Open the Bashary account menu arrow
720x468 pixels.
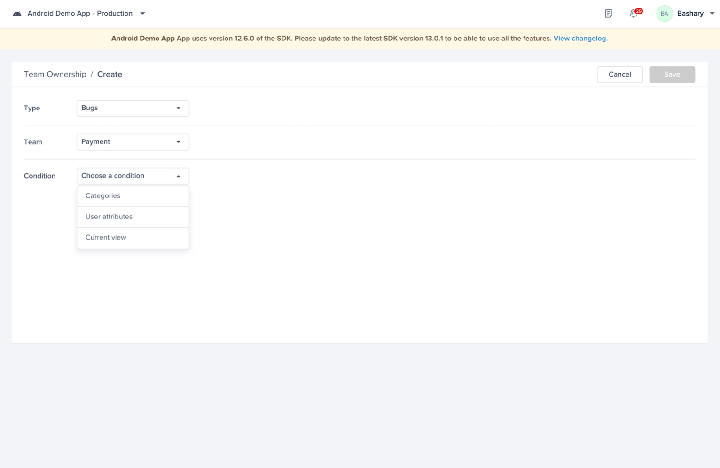coord(712,14)
